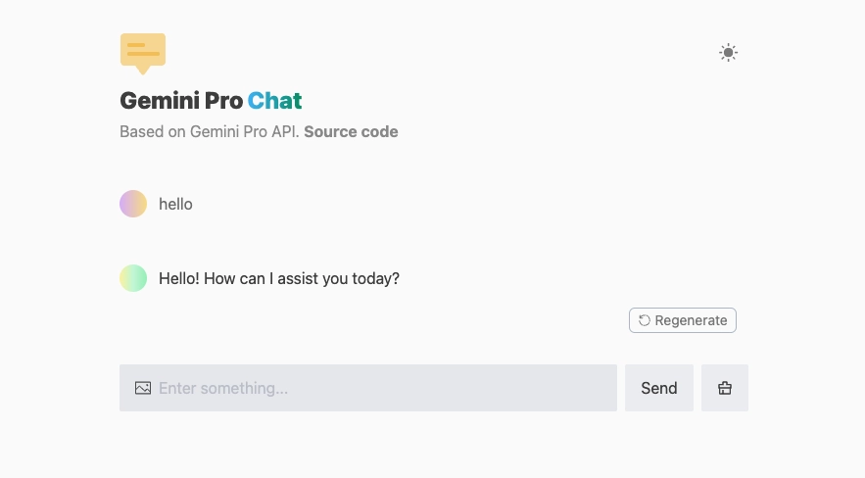Click the yellow chat bubble logo

click(143, 52)
